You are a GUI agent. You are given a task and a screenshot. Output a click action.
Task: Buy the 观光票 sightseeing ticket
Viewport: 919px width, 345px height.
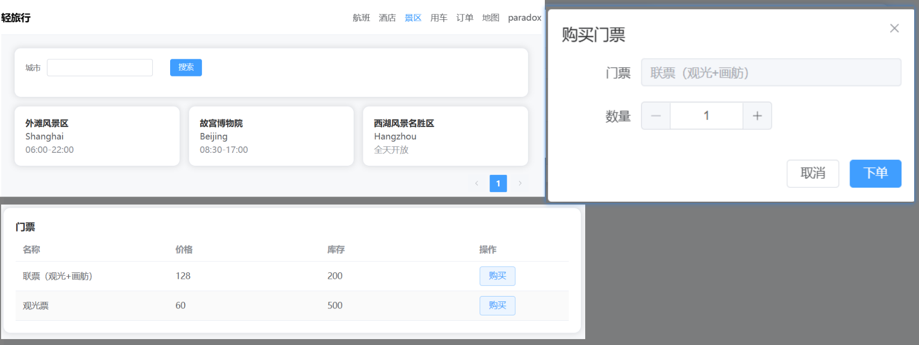pos(497,306)
